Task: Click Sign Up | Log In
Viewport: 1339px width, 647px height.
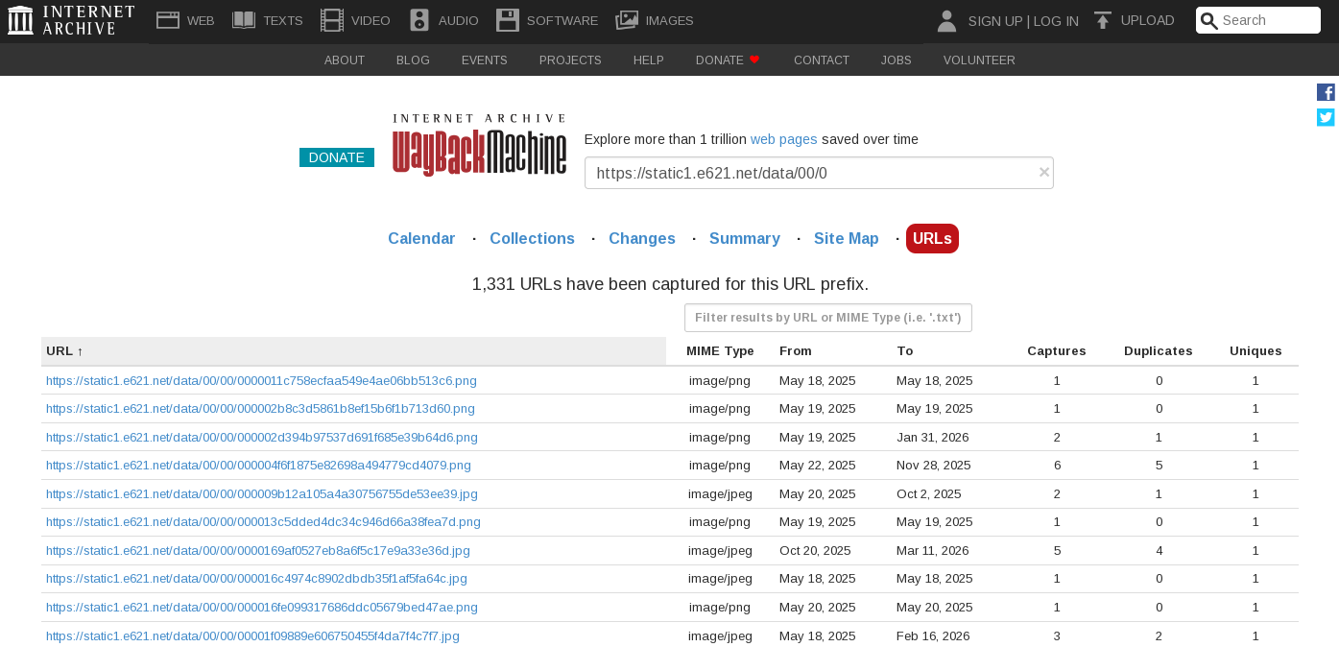Action: pos(1023,21)
